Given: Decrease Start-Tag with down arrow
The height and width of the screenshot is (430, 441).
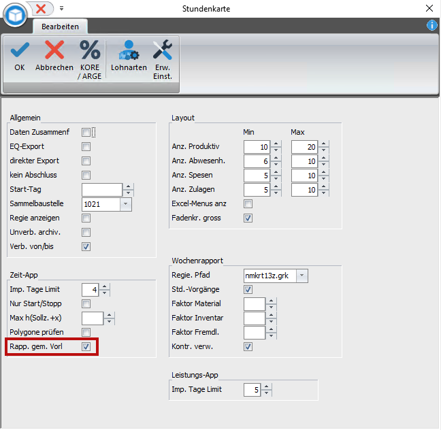Looking at the screenshot, I should coord(128,193).
